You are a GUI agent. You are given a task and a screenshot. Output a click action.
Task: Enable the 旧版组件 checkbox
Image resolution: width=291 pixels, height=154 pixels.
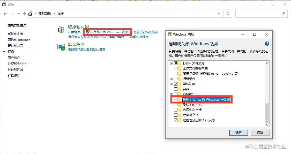click(176, 79)
